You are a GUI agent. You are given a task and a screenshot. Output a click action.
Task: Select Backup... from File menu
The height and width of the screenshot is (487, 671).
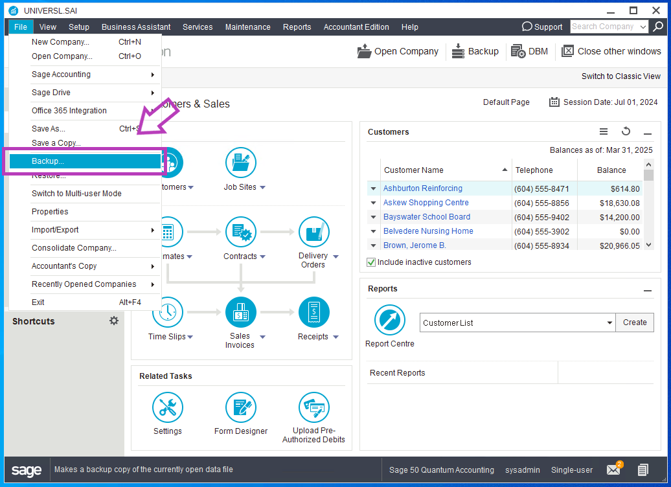[85, 161]
